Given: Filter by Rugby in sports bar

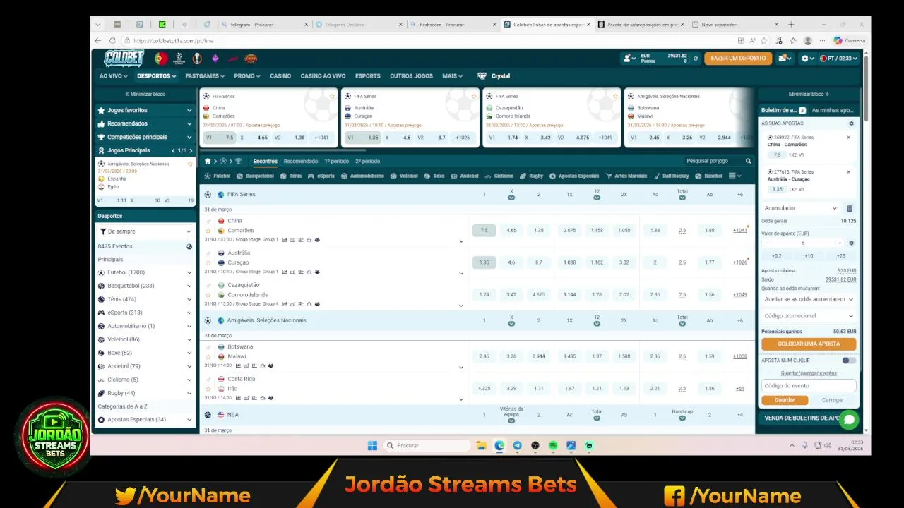Looking at the screenshot, I should pos(532,176).
